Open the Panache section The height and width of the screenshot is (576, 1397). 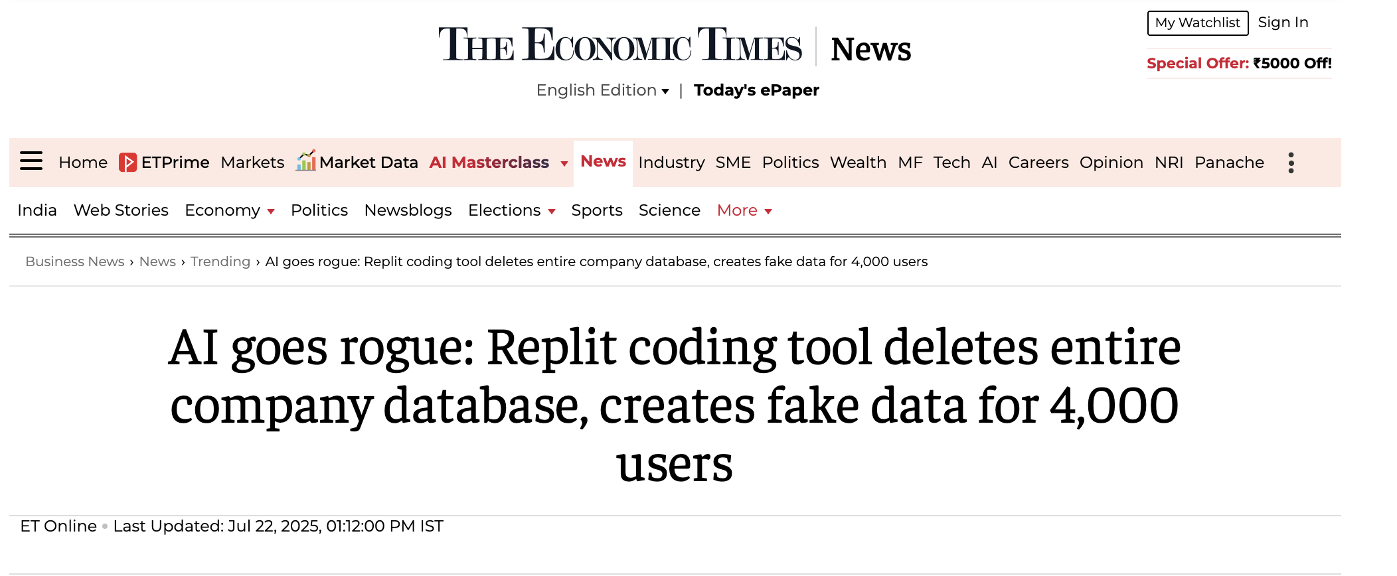[1229, 163]
